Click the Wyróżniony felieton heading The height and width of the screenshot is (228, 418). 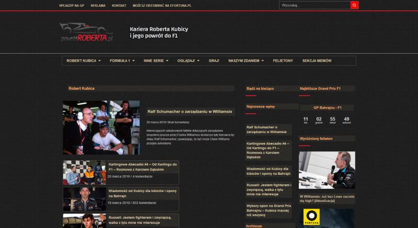[316, 139]
